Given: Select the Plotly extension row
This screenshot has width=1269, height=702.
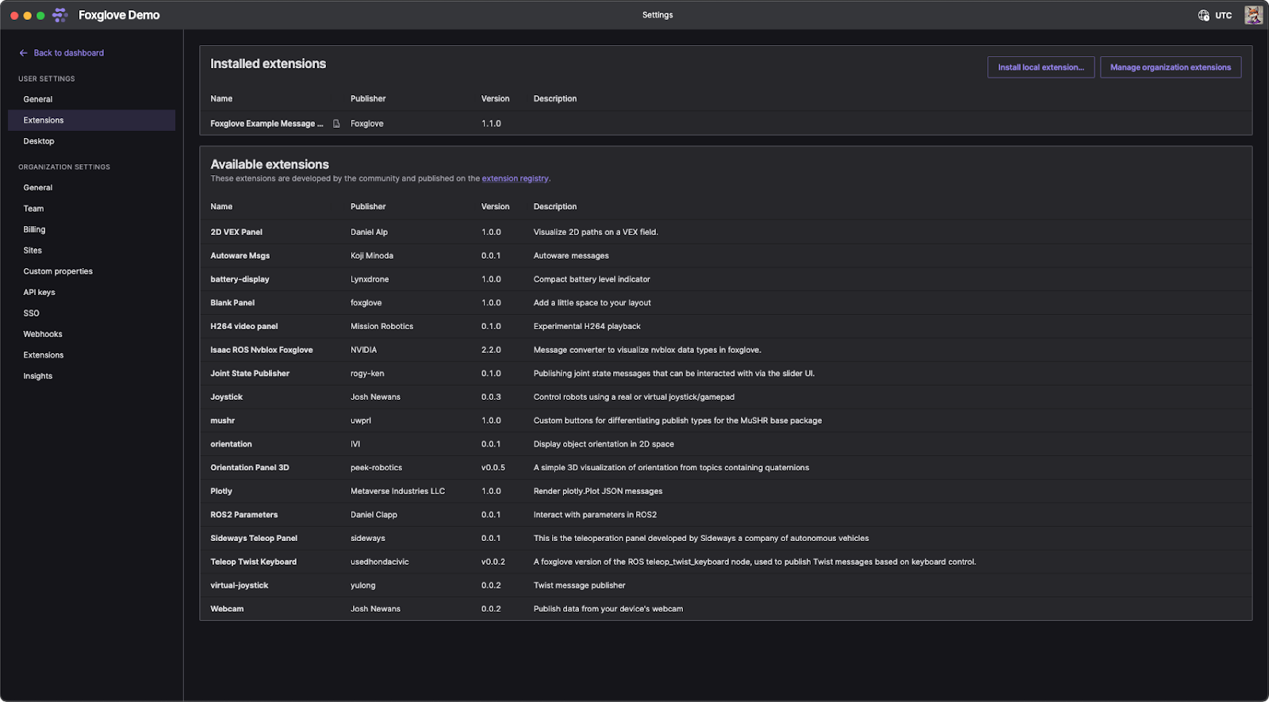Looking at the screenshot, I should 221,491.
